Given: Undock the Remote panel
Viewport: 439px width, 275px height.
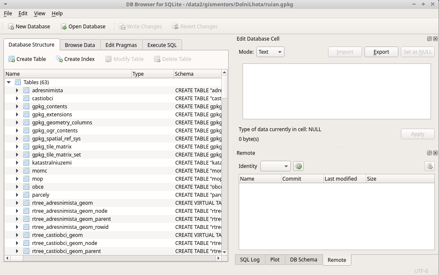Looking at the screenshot, I should (x=429, y=153).
